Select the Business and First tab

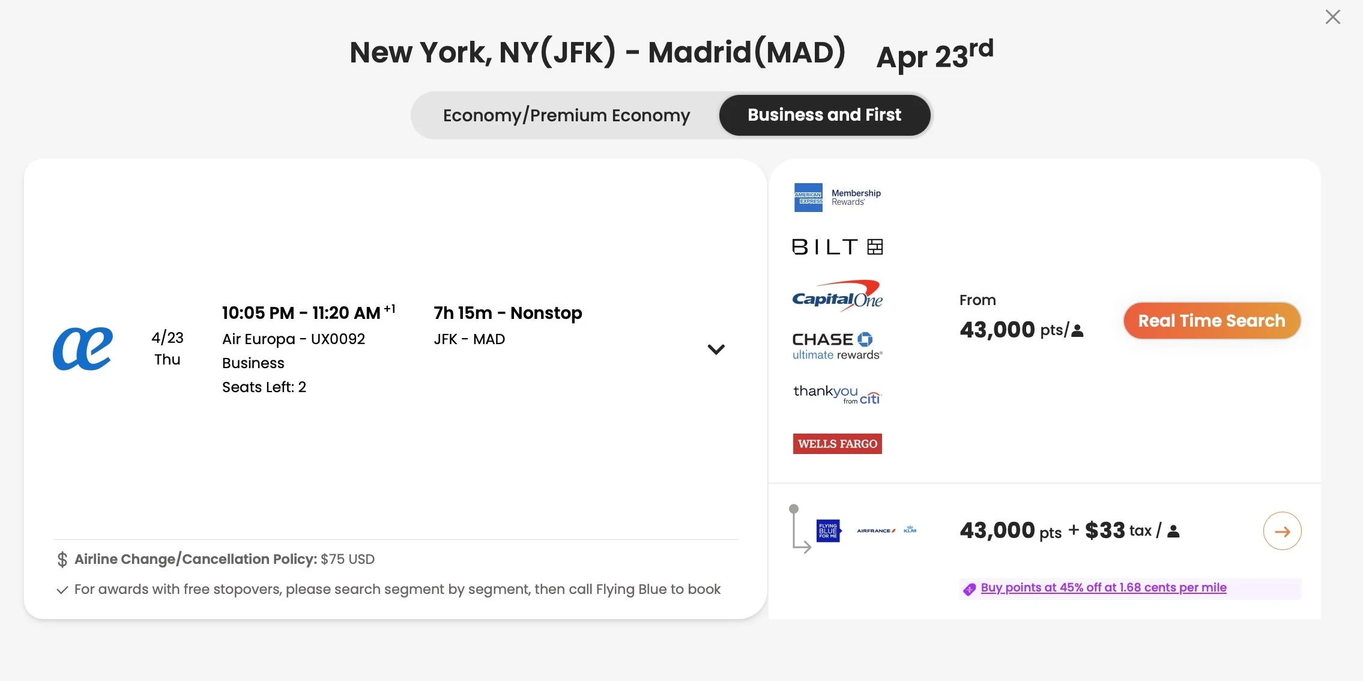[824, 115]
